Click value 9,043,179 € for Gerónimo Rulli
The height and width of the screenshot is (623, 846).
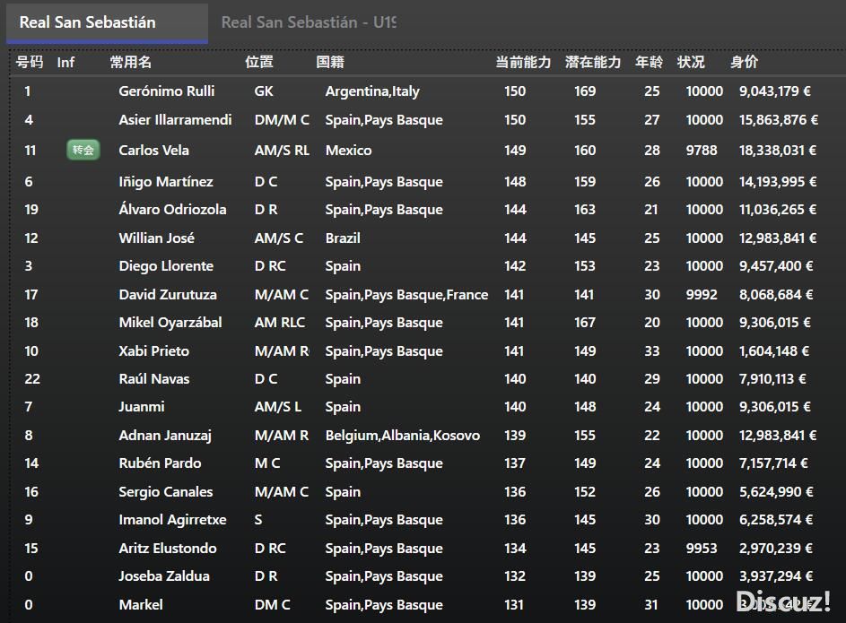click(x=775, y=91)
